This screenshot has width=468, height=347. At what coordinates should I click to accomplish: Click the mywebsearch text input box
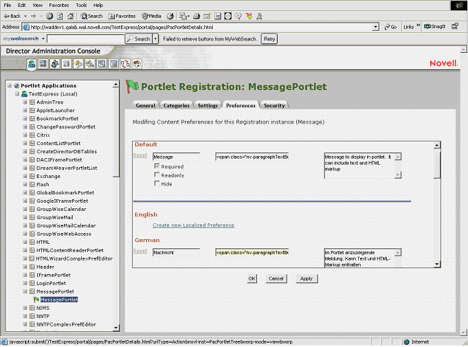coord(86,38)
